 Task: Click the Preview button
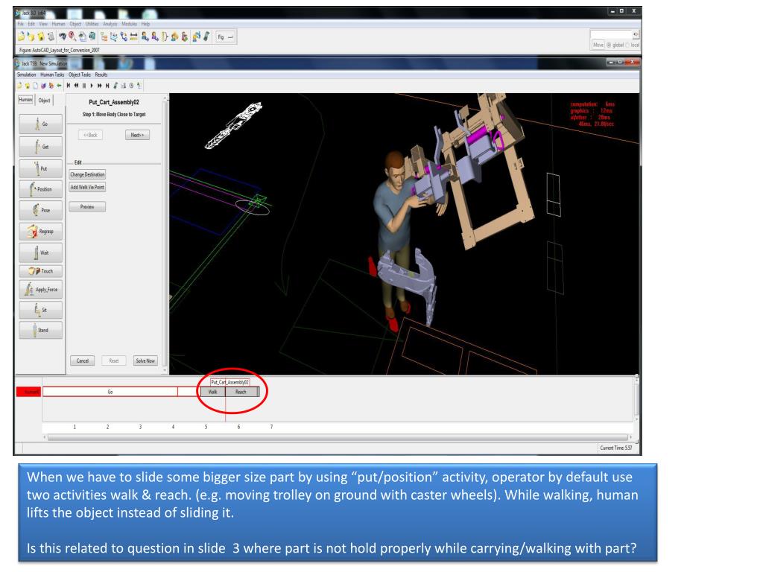tap(87, 207)
